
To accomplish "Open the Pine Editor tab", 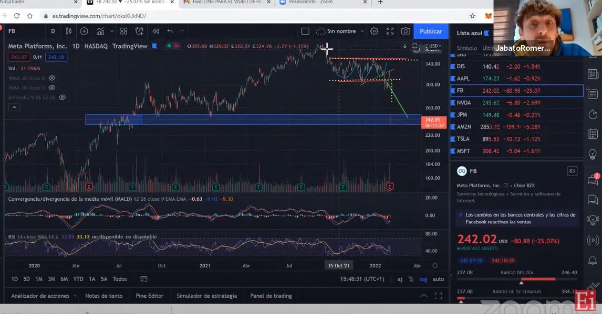I will (x=149, y=296).
